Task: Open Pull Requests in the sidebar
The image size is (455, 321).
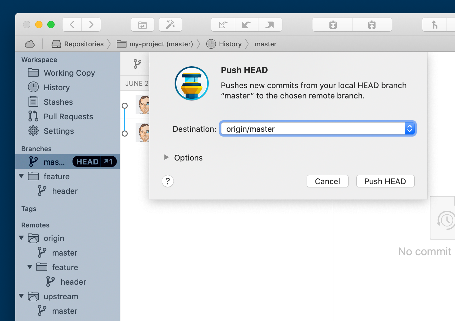Action: click(x=68, y=116)
